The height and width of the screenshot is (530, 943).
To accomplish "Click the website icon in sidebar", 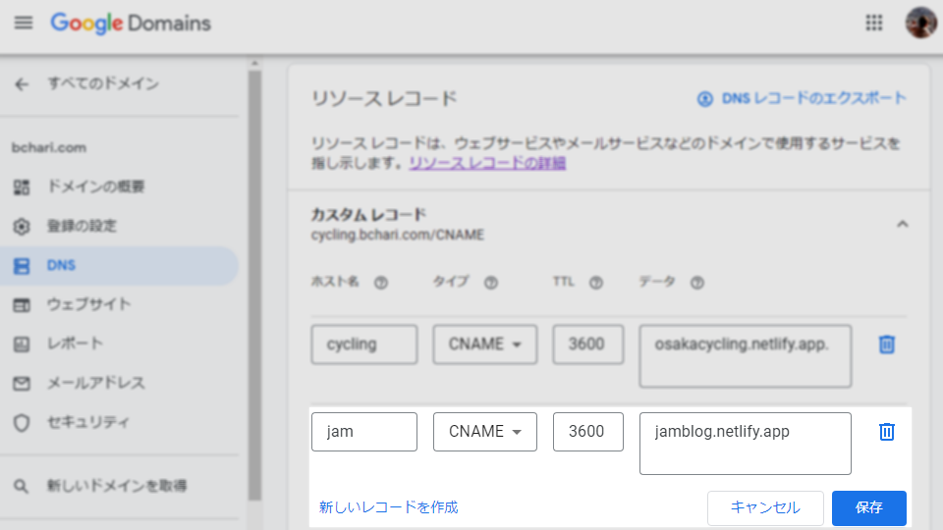I will [x=22, y=305].
